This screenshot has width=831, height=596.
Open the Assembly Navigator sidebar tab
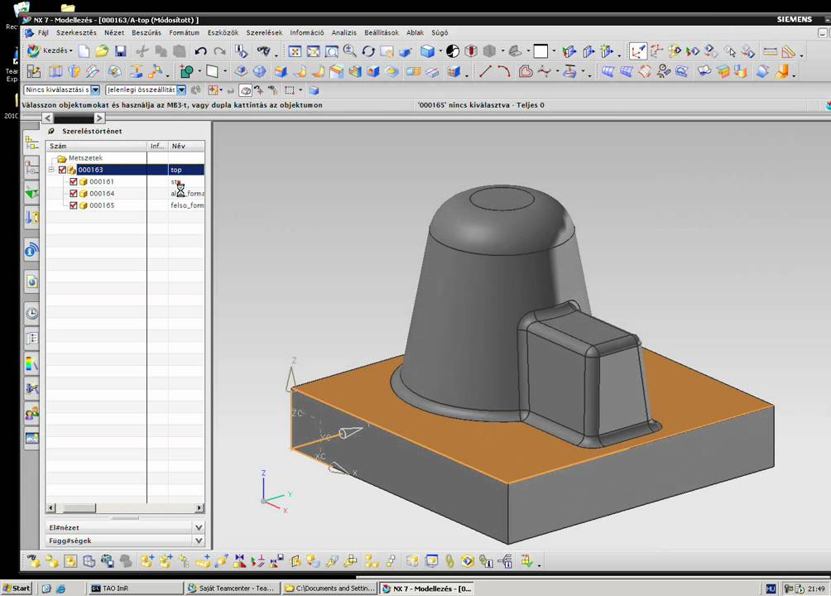coord(31,143)
